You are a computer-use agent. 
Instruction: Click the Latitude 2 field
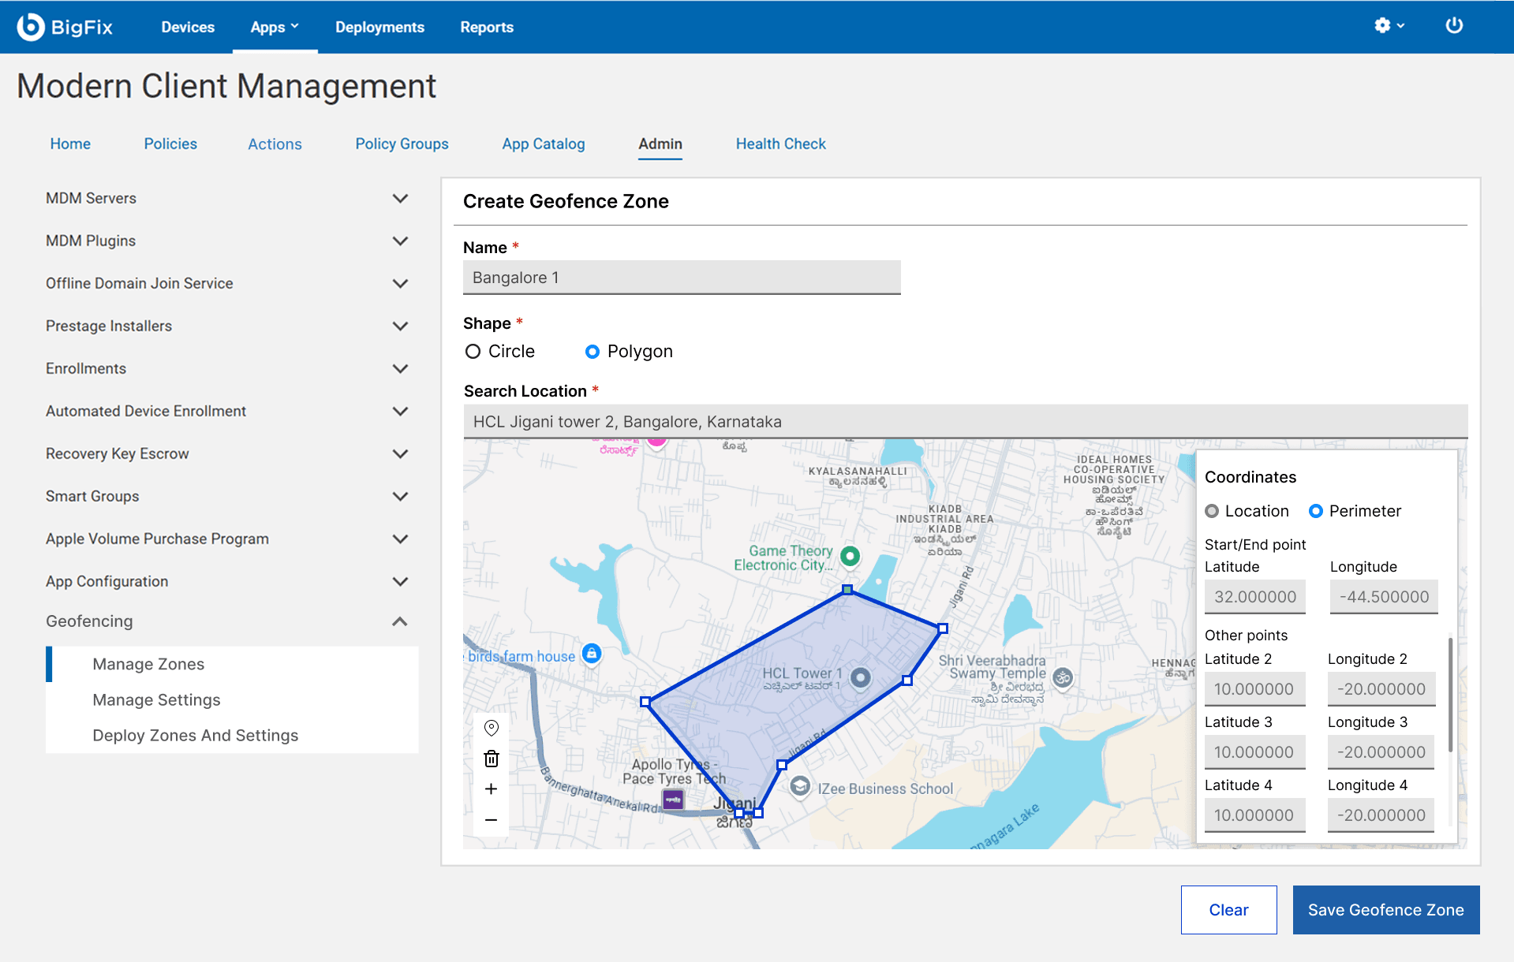pos(1254,689)
